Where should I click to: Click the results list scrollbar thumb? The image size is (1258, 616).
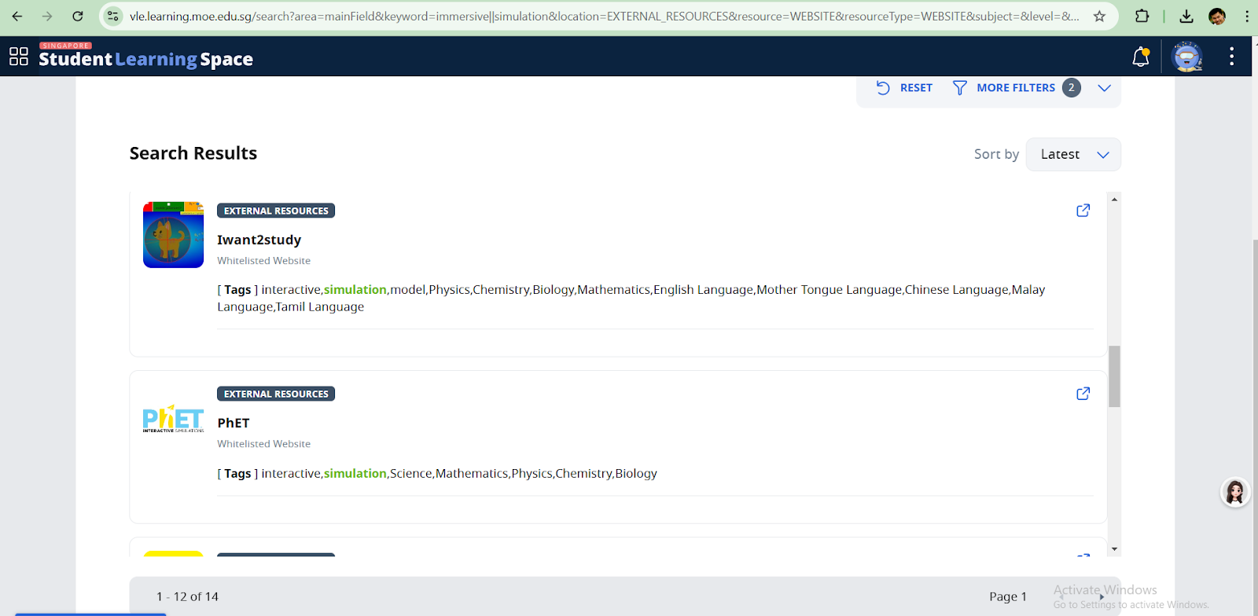point(1114,376)
